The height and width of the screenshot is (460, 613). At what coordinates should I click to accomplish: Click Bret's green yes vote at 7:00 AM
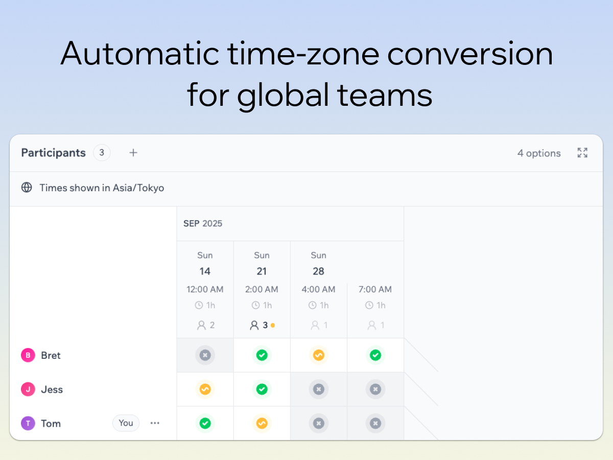[x=375, y=355]
